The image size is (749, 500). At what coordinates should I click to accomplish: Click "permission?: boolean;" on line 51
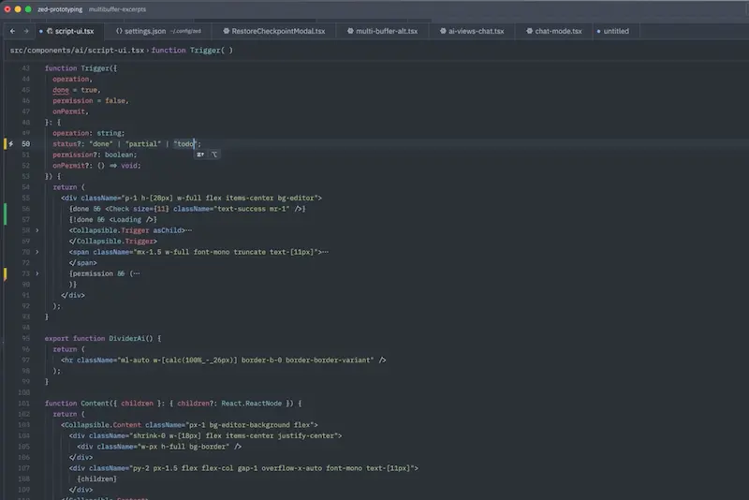95,154
